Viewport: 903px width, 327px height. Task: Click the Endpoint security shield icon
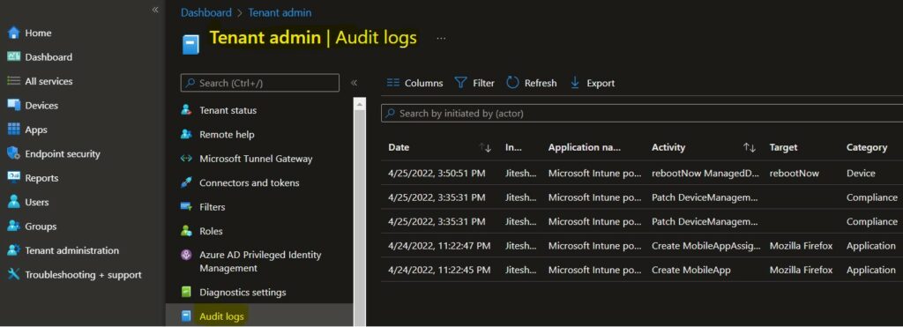[14, 153]
